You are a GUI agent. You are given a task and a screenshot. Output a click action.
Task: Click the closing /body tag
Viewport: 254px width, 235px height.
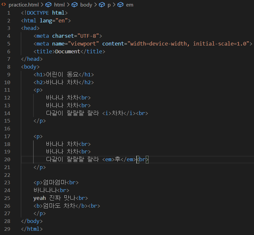(32, 221)
